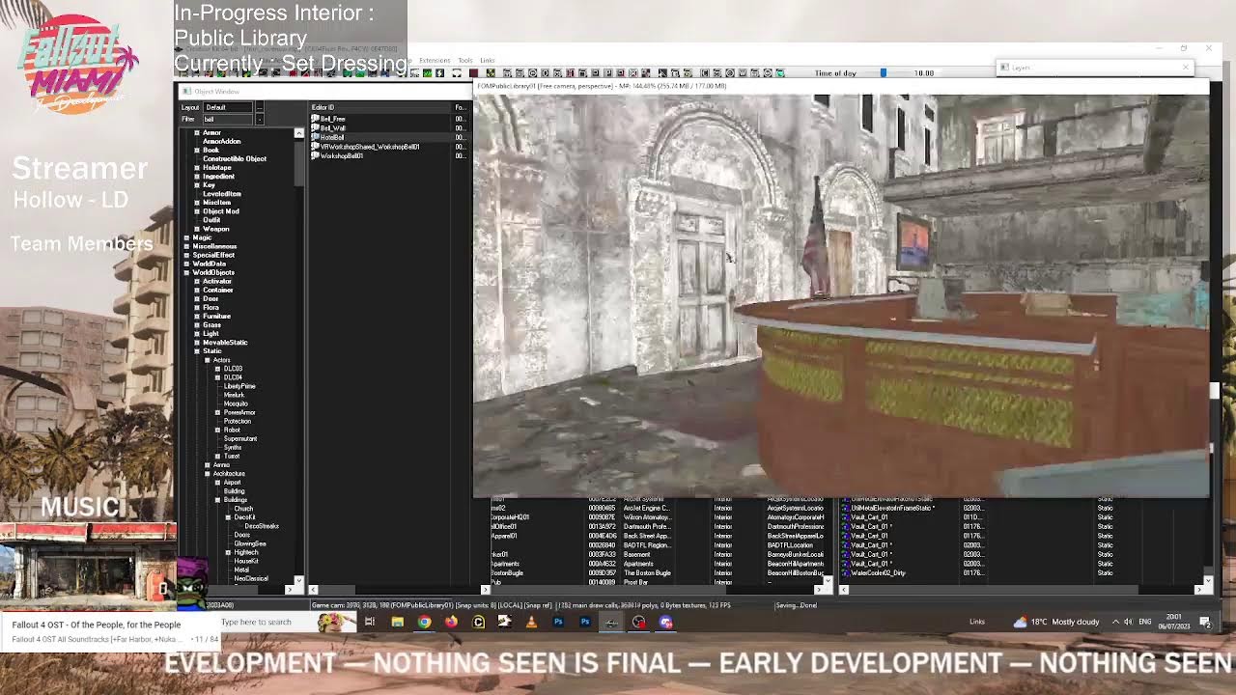Select LibertyPrime under Actors
The image size is (1236, 695).
point(239,386)
